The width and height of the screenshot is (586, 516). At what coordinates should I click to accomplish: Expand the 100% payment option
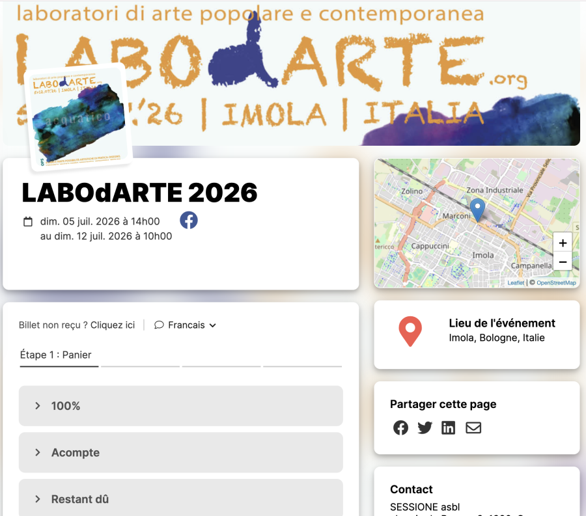[x=180, y=405]
